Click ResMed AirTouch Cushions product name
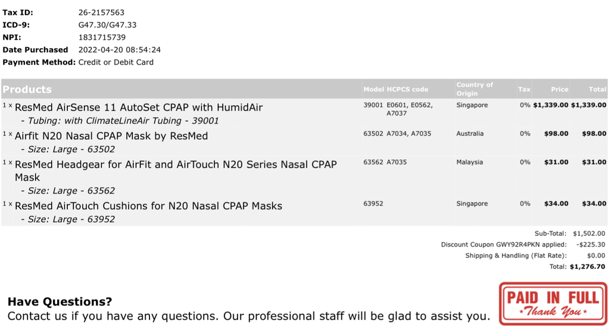The height and width of the screenshot is (328, 609). pyautogui.click(x=148, y=206)
